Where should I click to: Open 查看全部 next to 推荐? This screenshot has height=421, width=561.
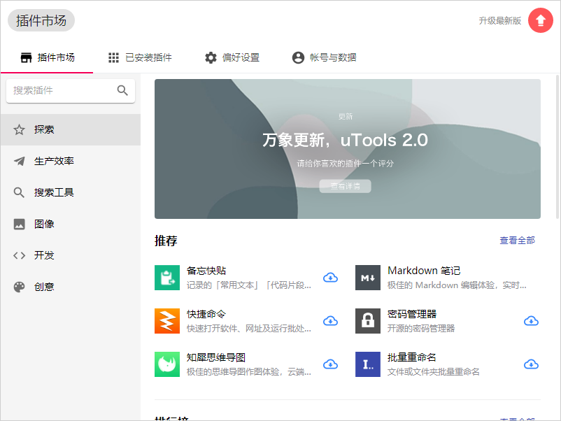[517, 240]
